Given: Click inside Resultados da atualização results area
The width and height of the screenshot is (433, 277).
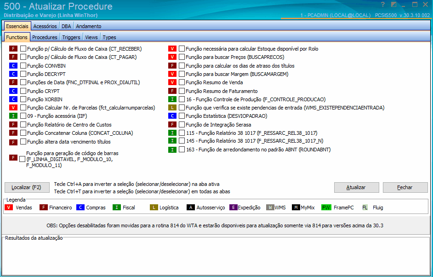Looking at the screenshot, I should [216, 256].
